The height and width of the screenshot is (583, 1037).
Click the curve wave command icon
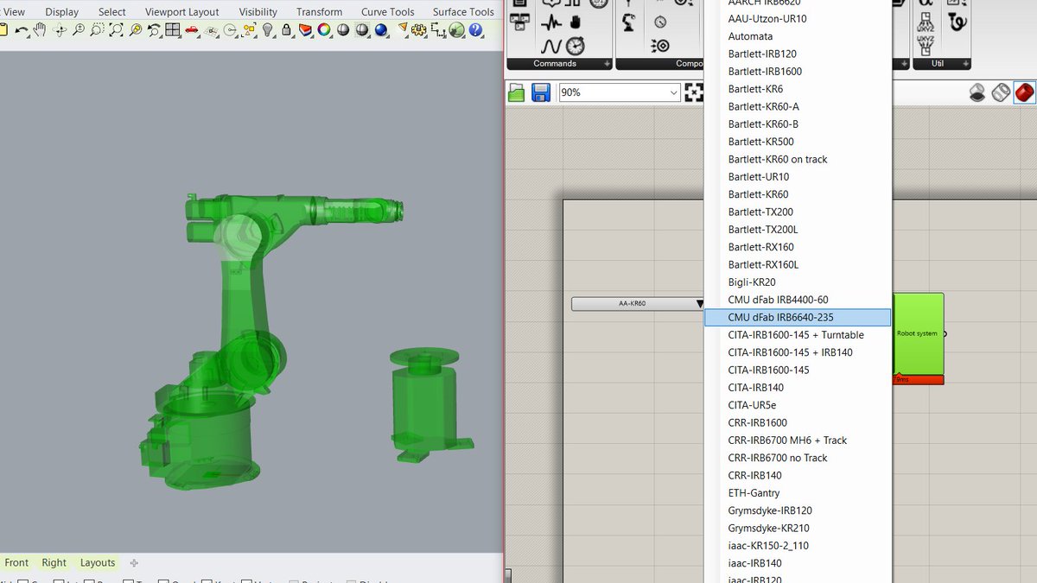551,46
